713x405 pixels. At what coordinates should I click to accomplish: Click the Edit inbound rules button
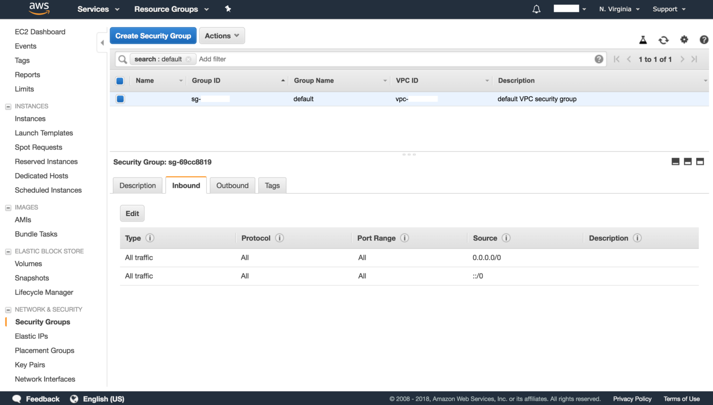(132, 213)
